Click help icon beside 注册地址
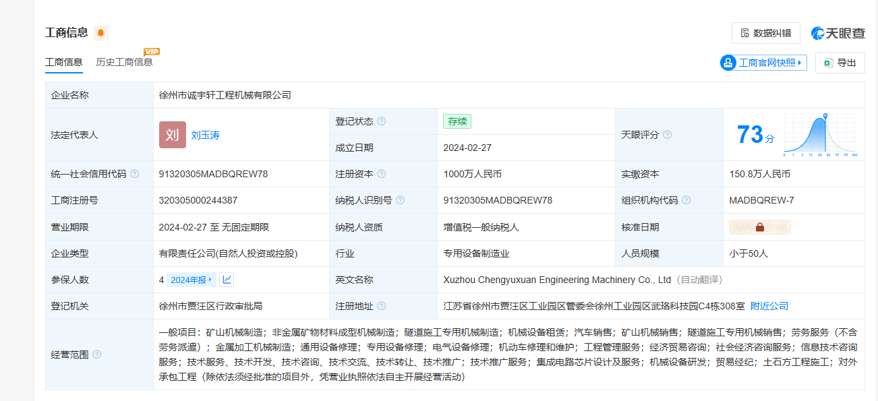Viewport: 878px width, 401px height. (x=382, y=306)
